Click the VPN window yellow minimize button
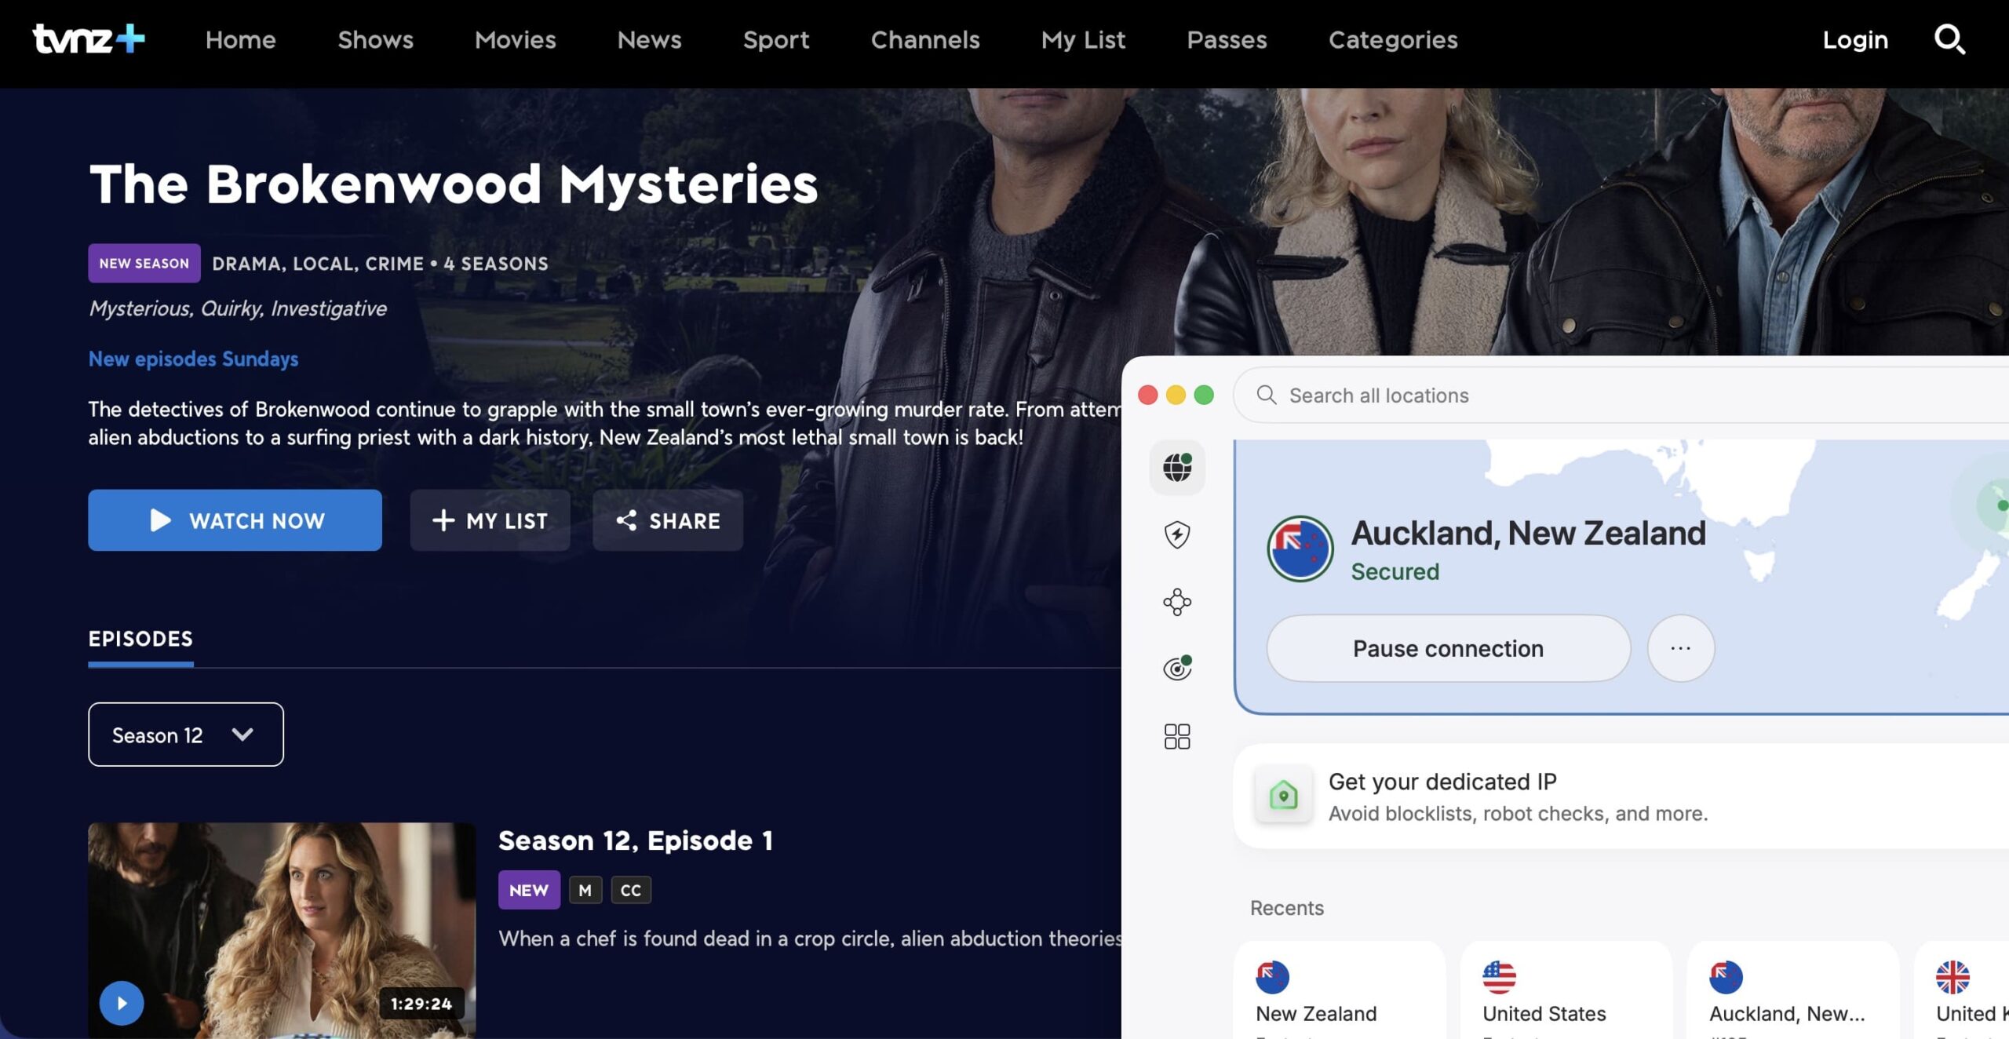The image size is (2009, 1039). [x=1176, y=395]
